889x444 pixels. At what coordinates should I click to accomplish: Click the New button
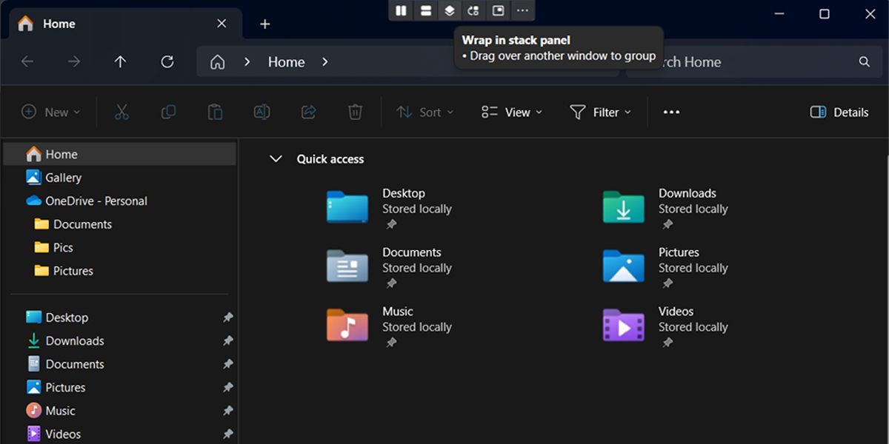click(x=51, y=112)
